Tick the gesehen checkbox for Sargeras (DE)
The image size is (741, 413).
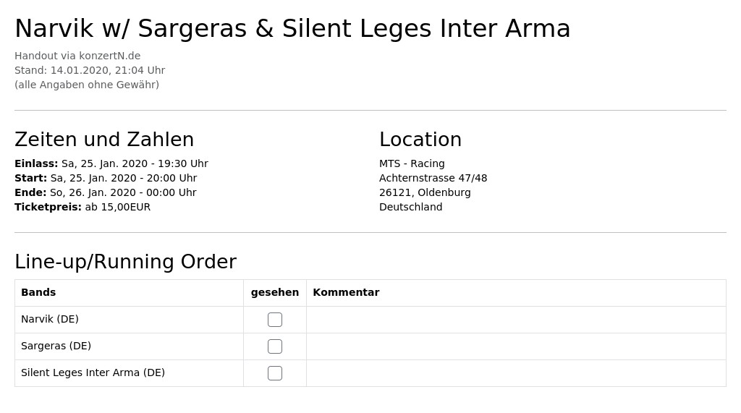[274, 346]
